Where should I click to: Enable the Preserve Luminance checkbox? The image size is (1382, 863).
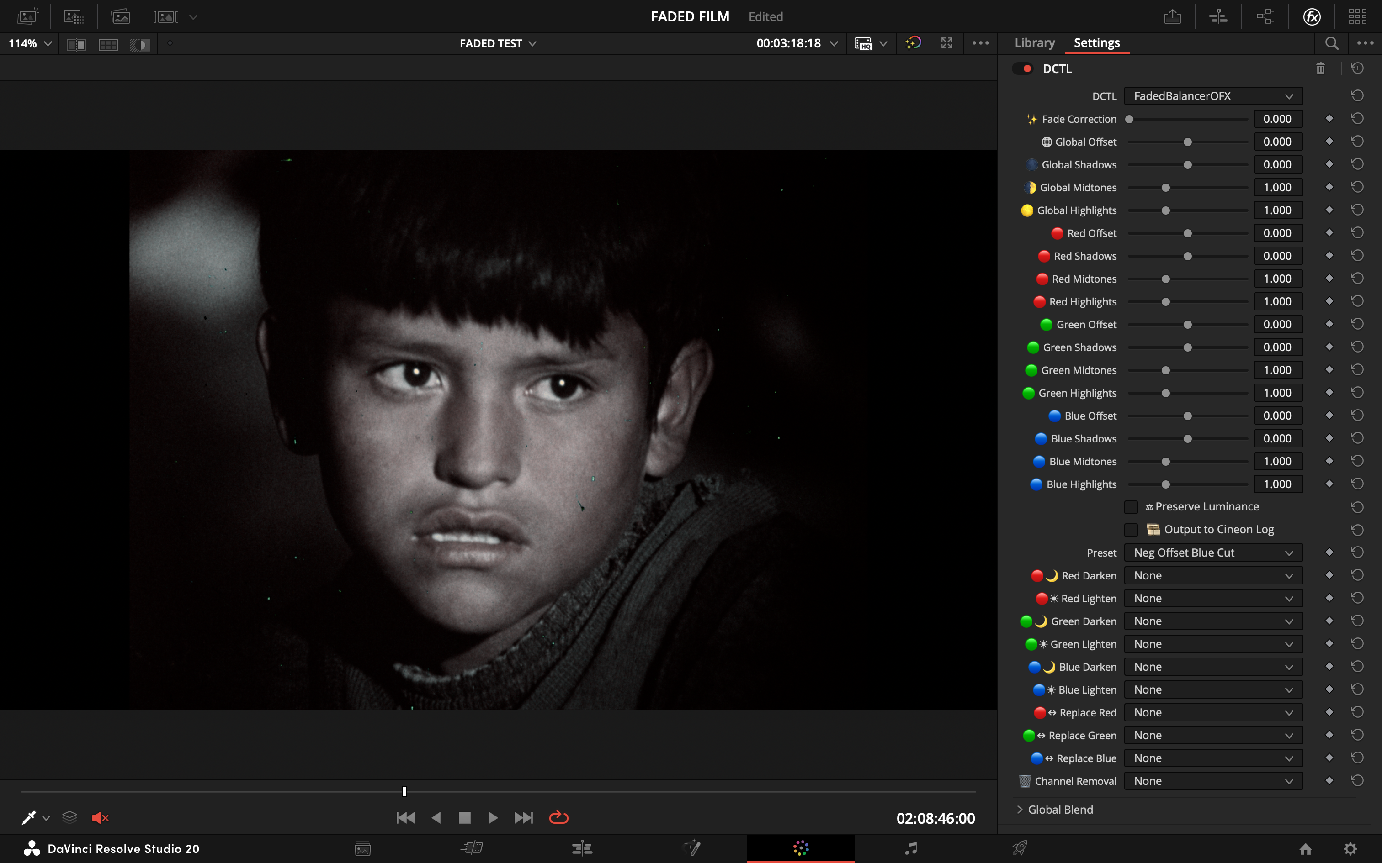click(1131, 507)
